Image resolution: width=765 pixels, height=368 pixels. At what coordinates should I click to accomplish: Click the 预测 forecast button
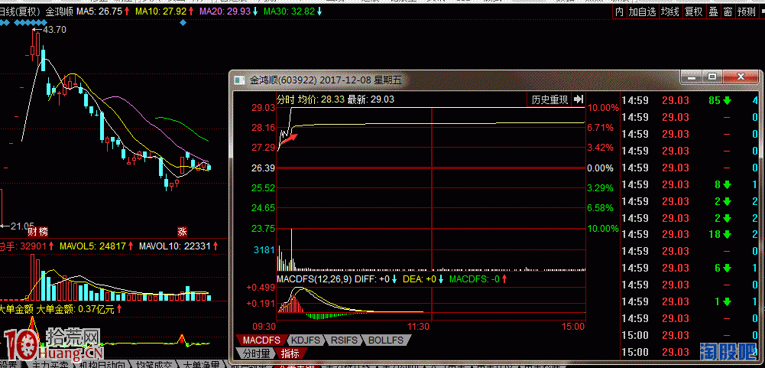coord(746,11)
